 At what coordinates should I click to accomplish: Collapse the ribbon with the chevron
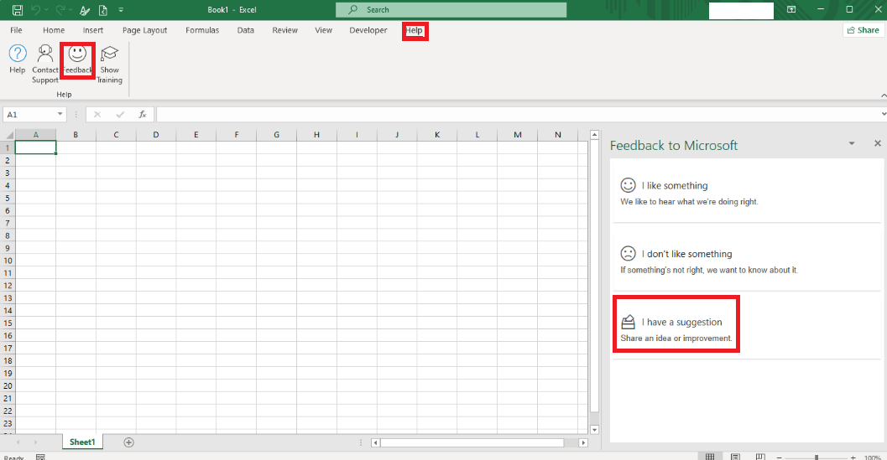point(883,96)
